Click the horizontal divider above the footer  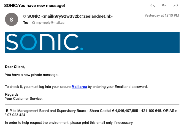tap(92, 104)
